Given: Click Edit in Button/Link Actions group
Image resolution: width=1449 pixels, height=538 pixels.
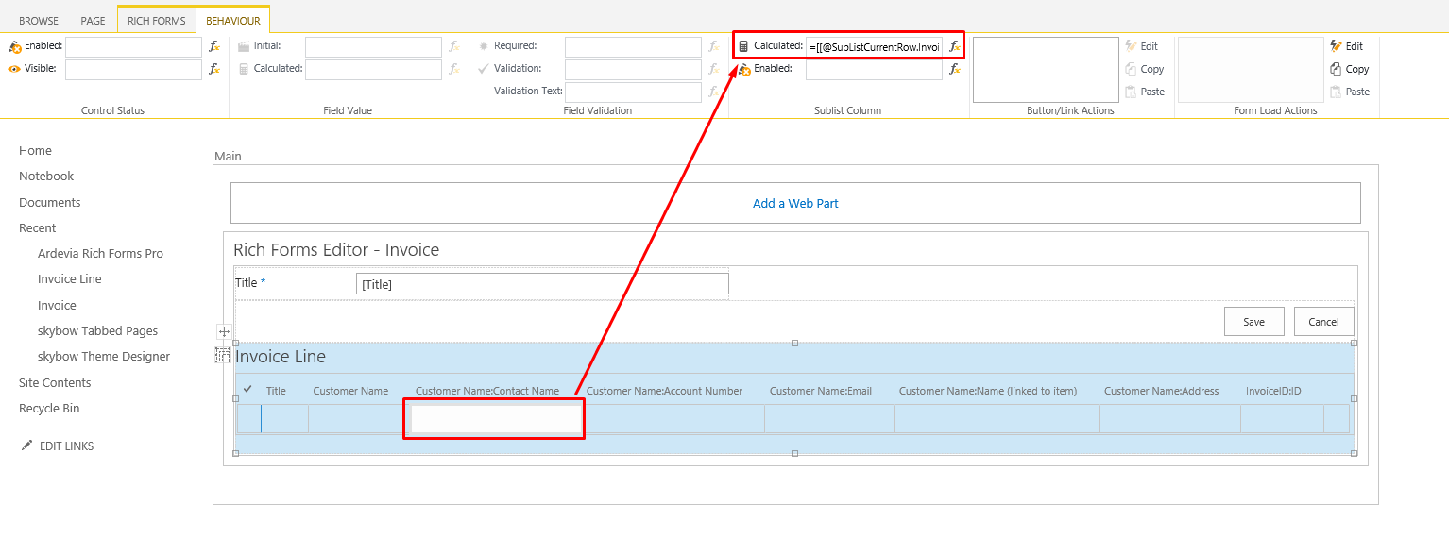Looking at the screenshot, I should click(1141, 46).
